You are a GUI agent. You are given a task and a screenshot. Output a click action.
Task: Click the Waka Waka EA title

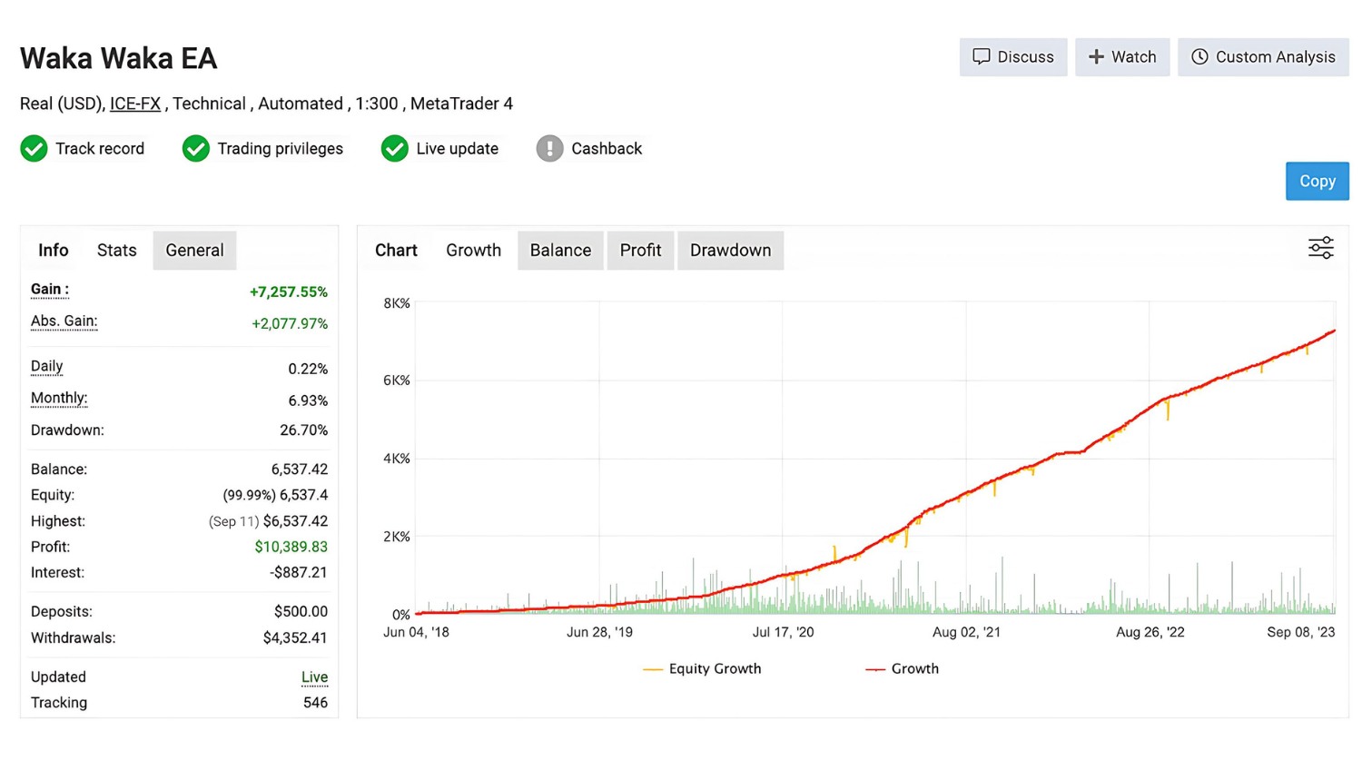118,58
